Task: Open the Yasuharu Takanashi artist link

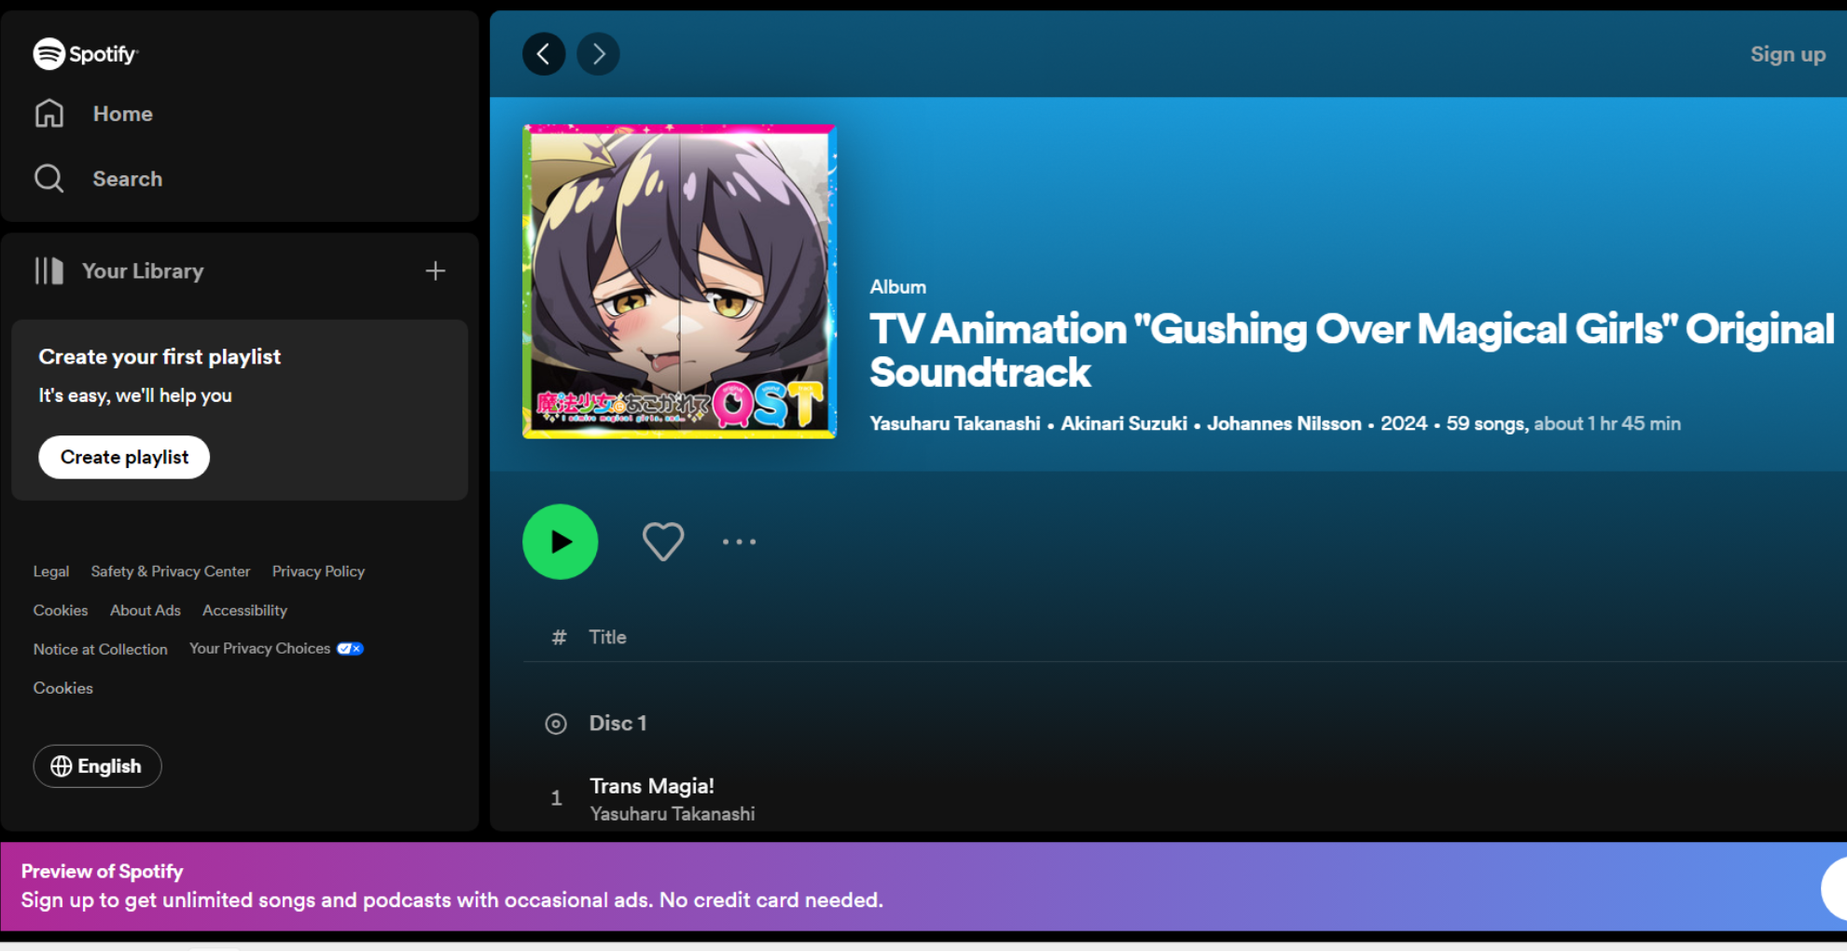Action: [954, 423]
